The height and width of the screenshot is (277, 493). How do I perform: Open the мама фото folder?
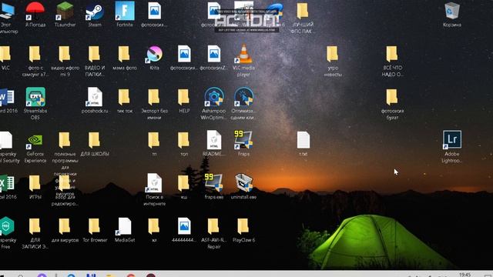click(x=125, y=55)
